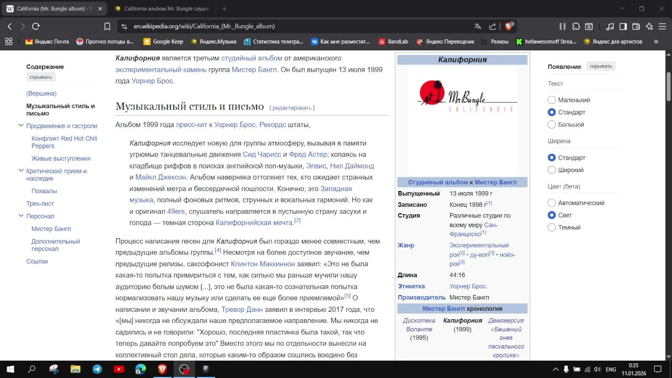
Task: Open the tab search icon in toolbar
Action: pyautogui.click(x=590, y=26)
